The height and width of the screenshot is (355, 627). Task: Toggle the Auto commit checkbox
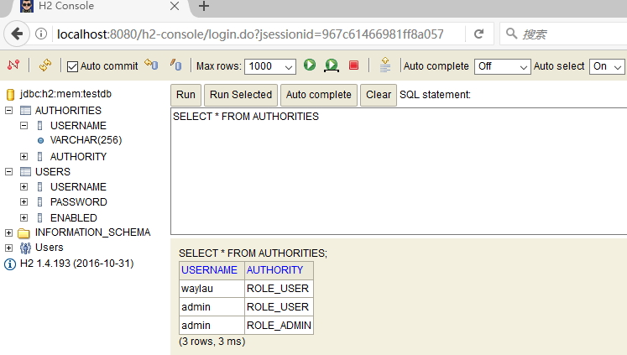coord(72,66)
